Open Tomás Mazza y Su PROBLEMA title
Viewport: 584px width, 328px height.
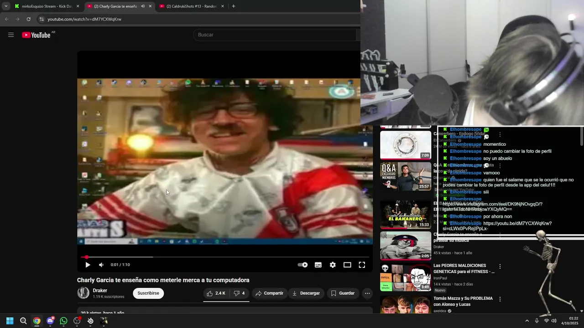point(463,301)
